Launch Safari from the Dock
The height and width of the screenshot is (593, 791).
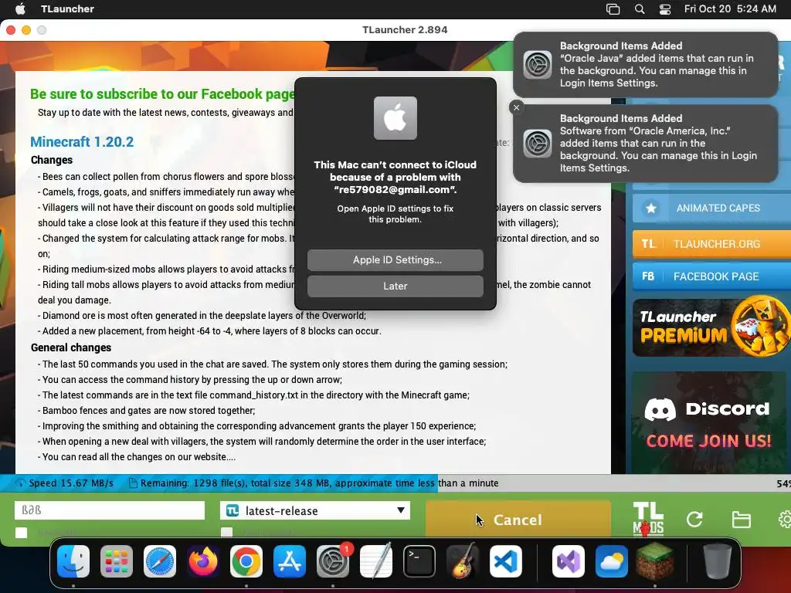[160, 561]
